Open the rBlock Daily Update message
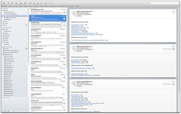 (48, 77)
